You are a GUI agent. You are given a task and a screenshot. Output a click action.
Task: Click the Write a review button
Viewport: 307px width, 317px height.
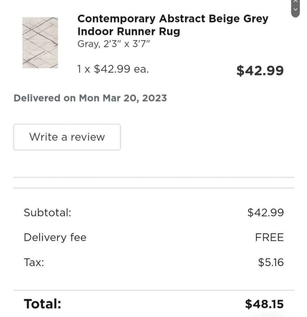pyautogui.click(x=67, y=137)
